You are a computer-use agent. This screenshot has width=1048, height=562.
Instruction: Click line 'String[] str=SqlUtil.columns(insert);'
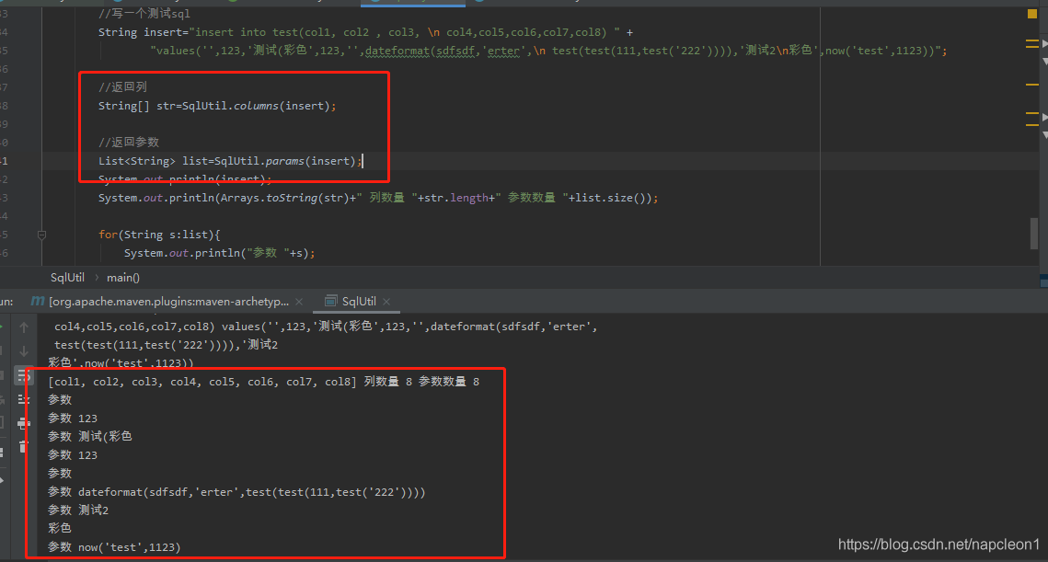tap(217, 106)
